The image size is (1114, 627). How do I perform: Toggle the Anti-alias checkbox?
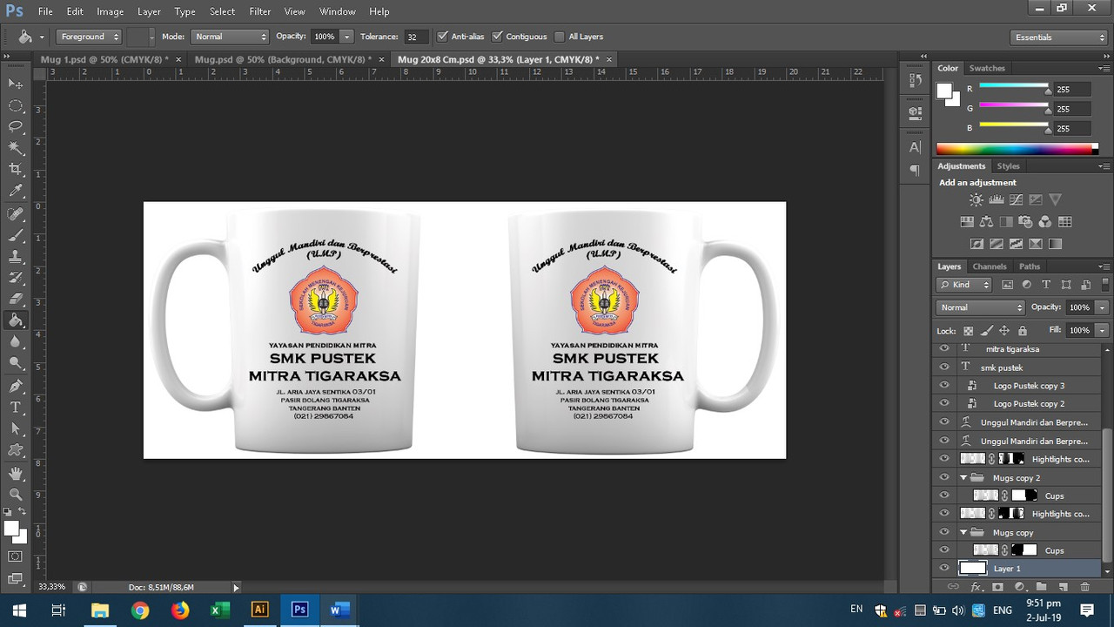tap(442, 37)
